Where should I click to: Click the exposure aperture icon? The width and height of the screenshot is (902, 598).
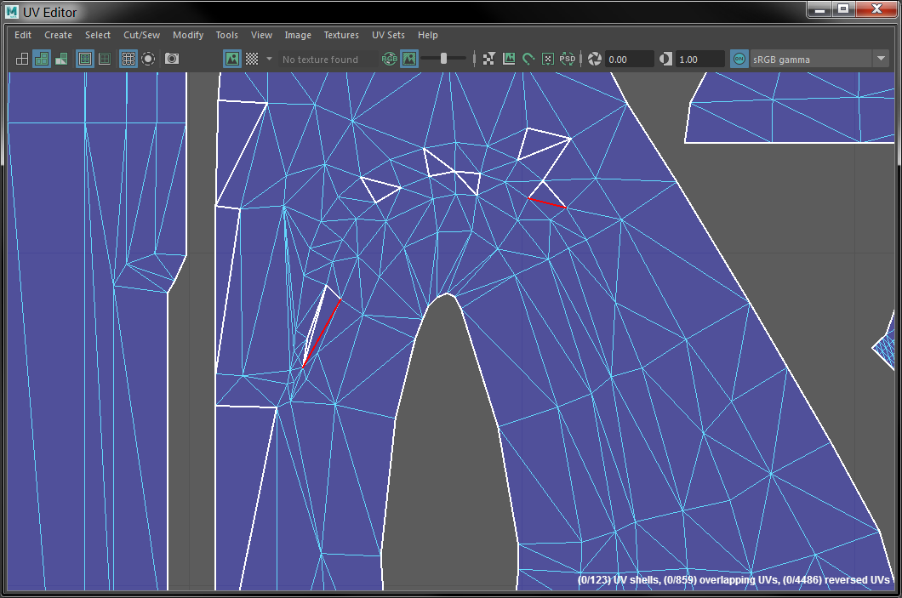pyautogui.click(x=595, y=59)
